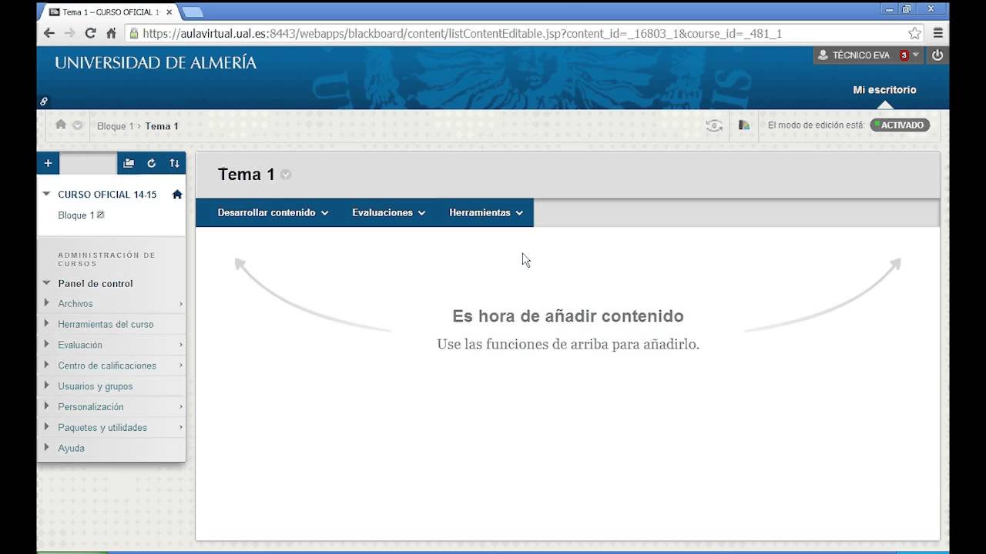Click the hidden-link icon next to Bloque 1
The height and width of the screenshot is (554, 986).
pyautogui.click(x=100, y=215)
